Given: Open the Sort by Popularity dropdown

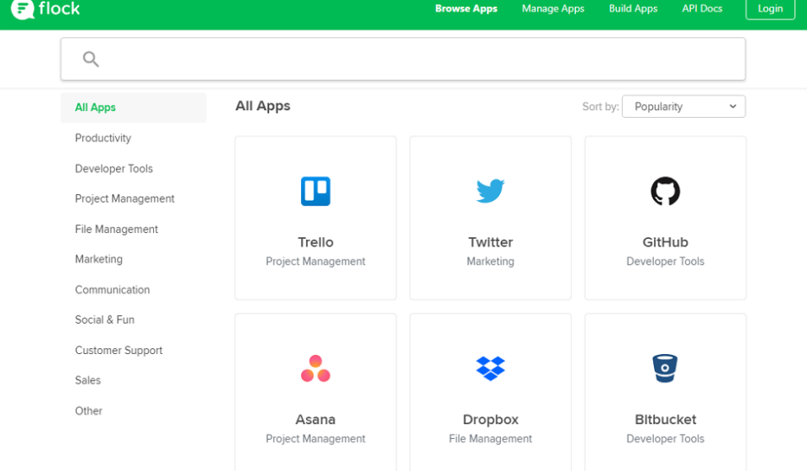Looking at the screenshot, I should pyautogui.click(x=683, y=107).
